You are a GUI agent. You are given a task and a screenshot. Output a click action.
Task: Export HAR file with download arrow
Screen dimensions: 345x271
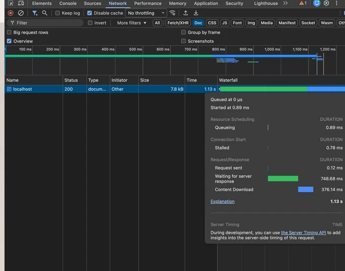[196, 13]
